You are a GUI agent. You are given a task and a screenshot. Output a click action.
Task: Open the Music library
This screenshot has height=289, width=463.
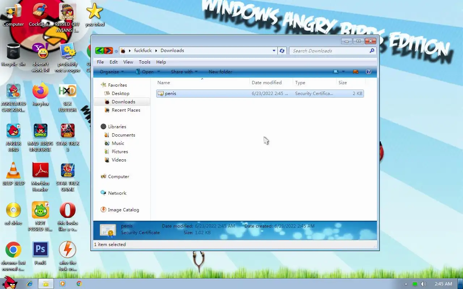114,143
